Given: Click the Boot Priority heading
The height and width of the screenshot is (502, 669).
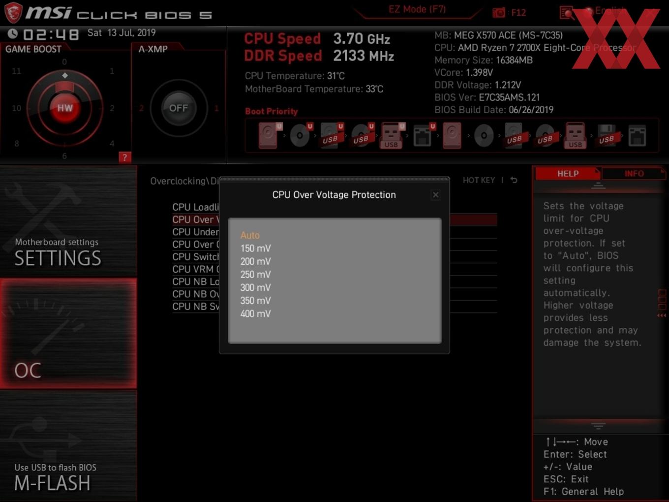Looking at the screenshot, I should click(x=272, y=111).
